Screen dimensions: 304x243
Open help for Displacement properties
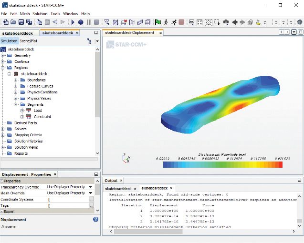pos(95,219)
